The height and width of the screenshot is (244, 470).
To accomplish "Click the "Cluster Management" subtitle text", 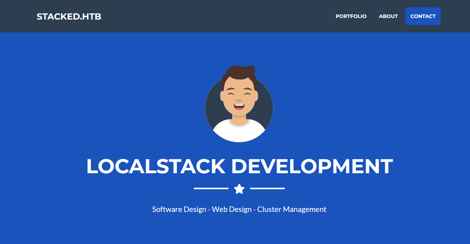I will point(291,209).
